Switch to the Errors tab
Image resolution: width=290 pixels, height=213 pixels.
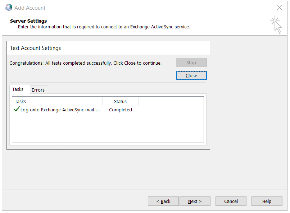point(38,90)
